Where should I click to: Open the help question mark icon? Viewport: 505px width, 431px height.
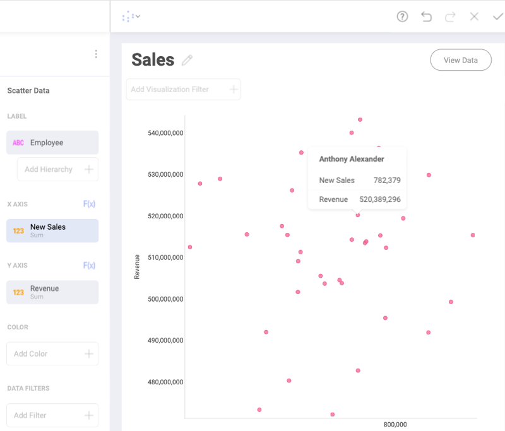coord(402,16)
